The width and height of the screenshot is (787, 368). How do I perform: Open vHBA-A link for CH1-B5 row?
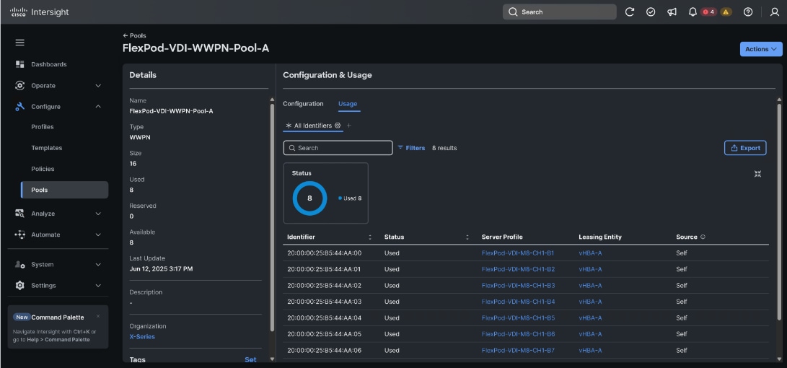click(590, 317)
